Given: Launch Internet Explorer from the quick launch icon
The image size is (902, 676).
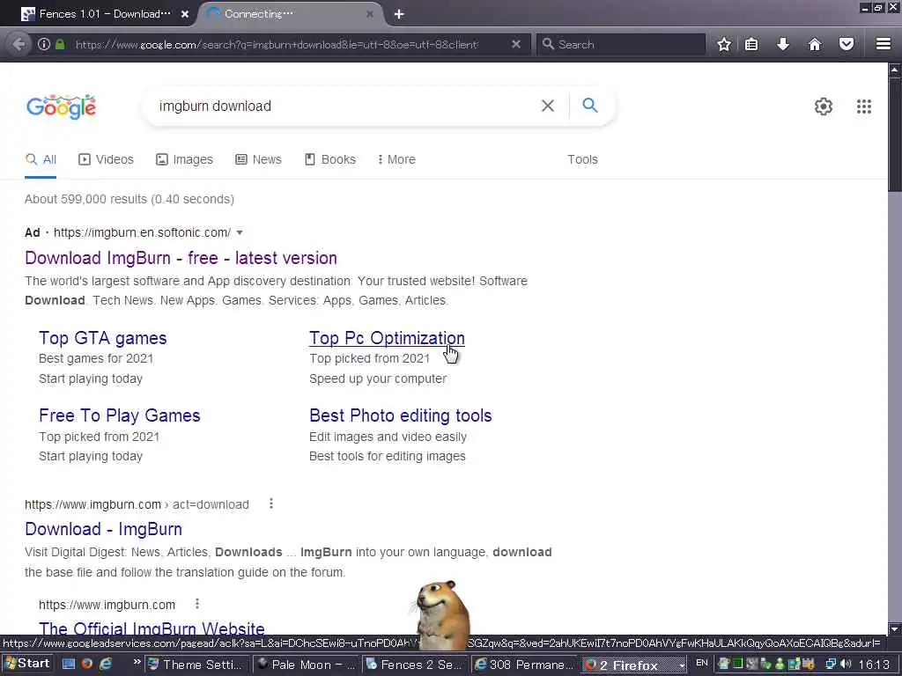Looking at the screenshot, I should [x=107, y=664].
